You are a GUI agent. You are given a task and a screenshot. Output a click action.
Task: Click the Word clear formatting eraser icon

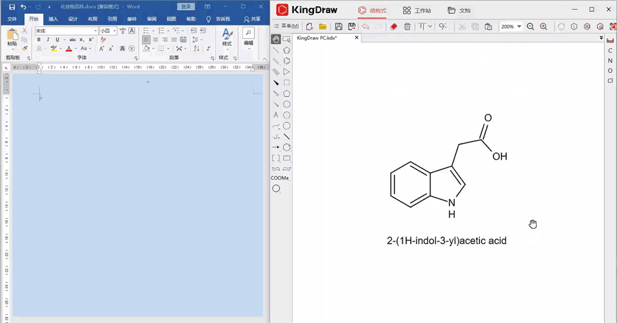103,39
